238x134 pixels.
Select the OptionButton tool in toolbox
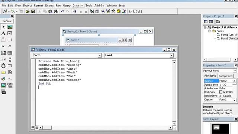[10, 46]
